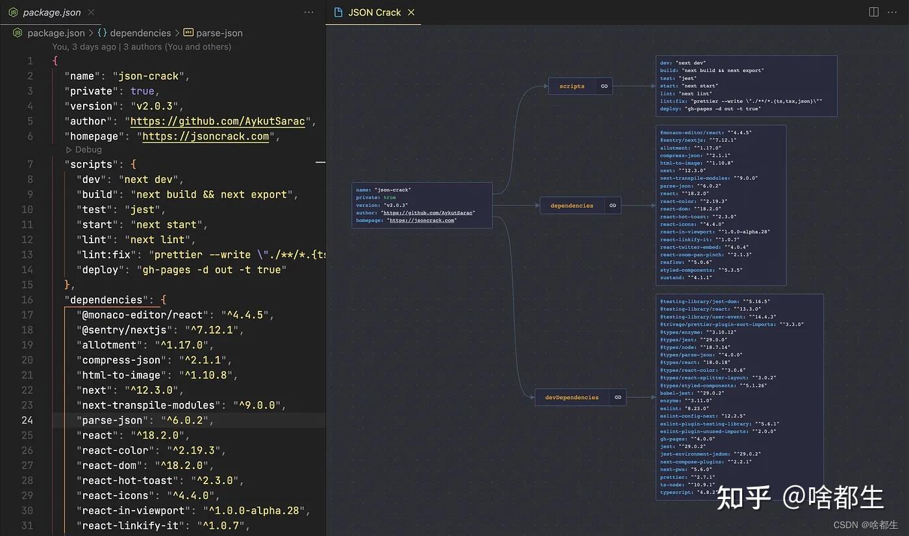Click the "zustand" entry in the dependencies graph node
The width and height of the screenshot is (909, 536).
pos(686,278)
